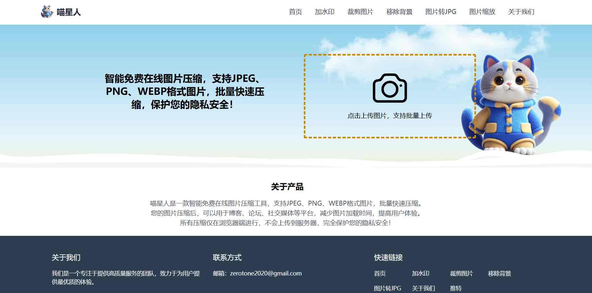Click the 喵星人 brand name text
592x293 pixels.
pyautogui.click(x=69, y=12)
